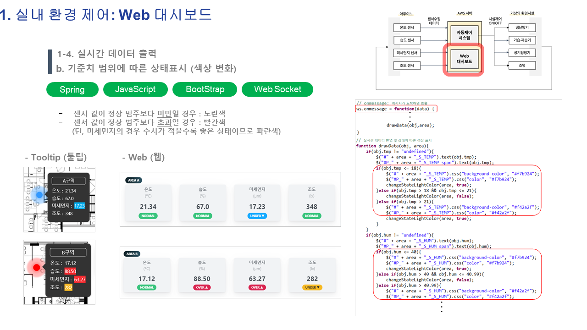Image resolution: width=587 pixels, height=330 pixels.
Task: Click the red sensor marker on B구역 map
Action: pyautogui.click(x=37, y=267)
